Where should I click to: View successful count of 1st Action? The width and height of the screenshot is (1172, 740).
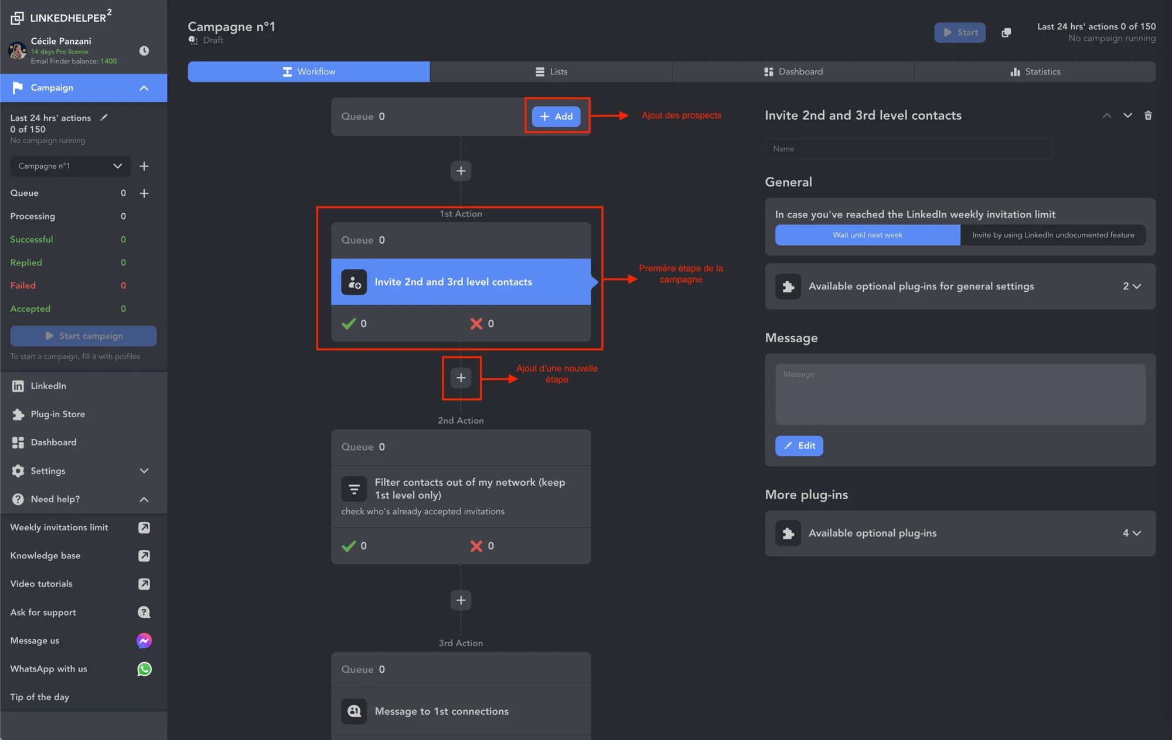pos(354,323)
